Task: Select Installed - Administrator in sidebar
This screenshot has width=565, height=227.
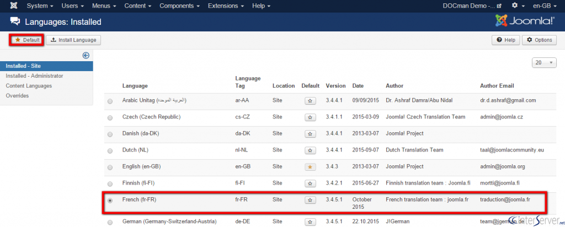Action: 35,76
